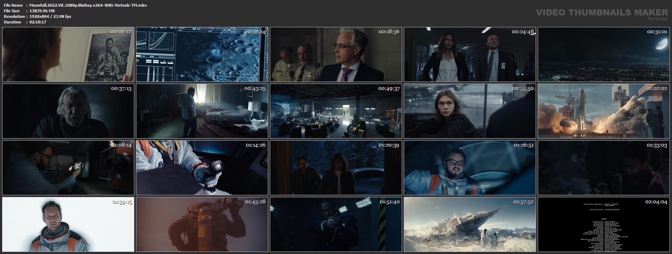Viewport: 672px width, 254px height.
Task: Click the Moonfall .mkv file name text
Action: coord(88,5)
